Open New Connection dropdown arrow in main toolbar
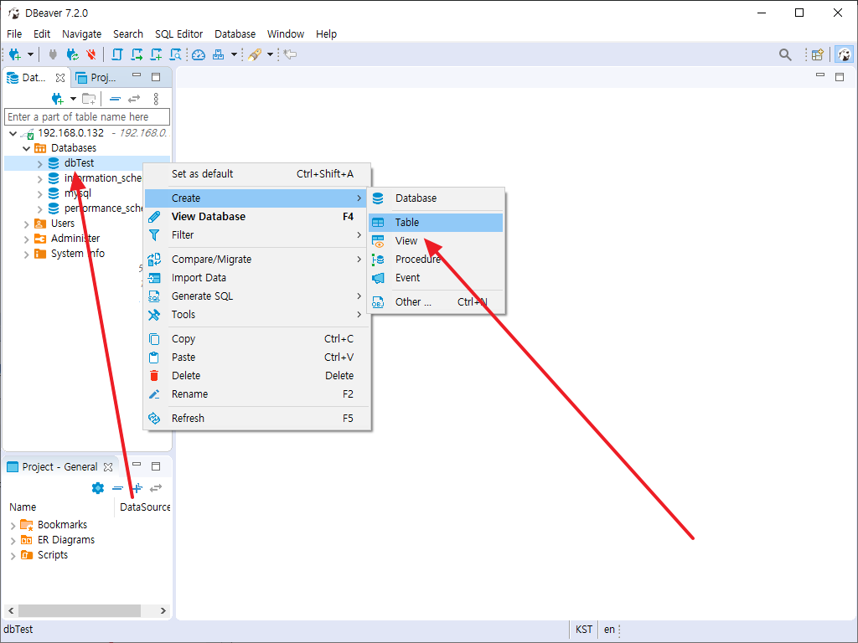This screenshot has height=643, width=858. pyautogui.click(x=31, y=54)
